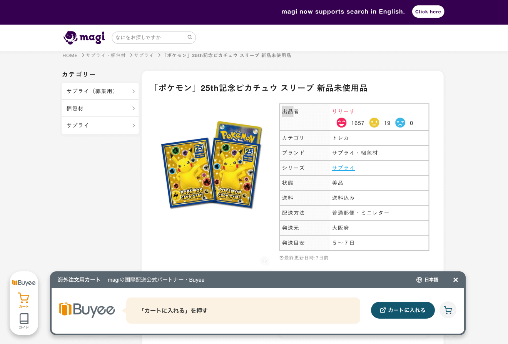This screenshot has width=508, height=344.
Task: Open the Buyee cart icon in side widget
Action: point(23,300)
